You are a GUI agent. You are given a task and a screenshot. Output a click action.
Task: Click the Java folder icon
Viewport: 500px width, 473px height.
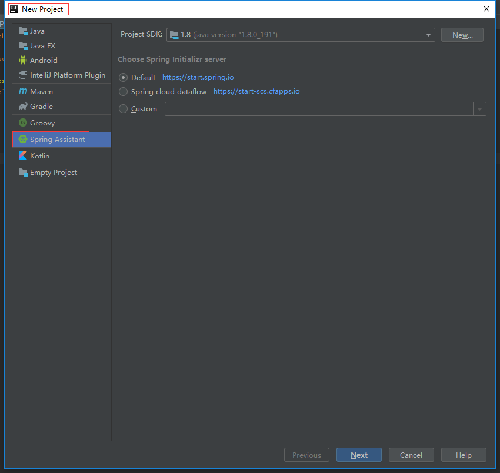pyautogui.click(x=23, y=31)
